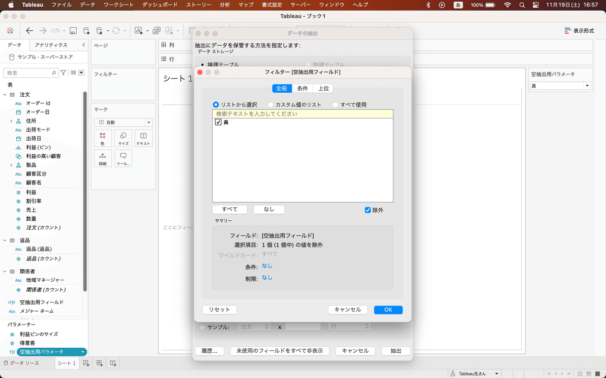
Task: Click the テキスト (Text) marks card button
Action: [143, 139]
